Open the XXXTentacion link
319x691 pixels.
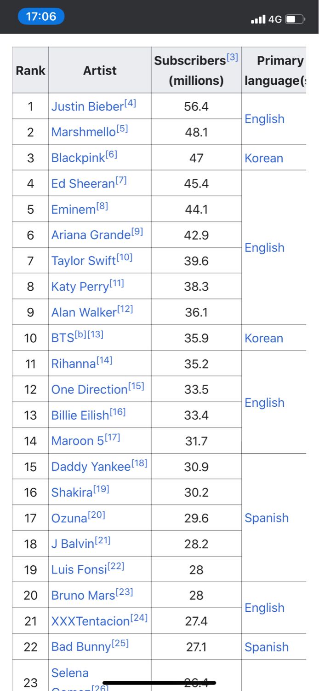coord(91,621)
